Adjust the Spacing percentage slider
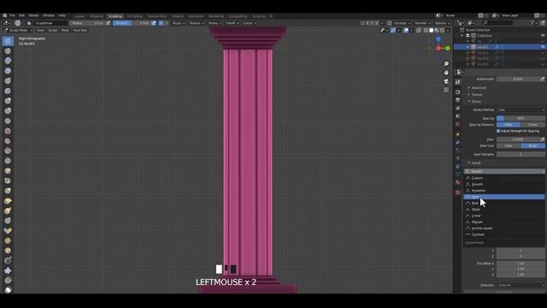The image size is (547, 308). point(521,118)
